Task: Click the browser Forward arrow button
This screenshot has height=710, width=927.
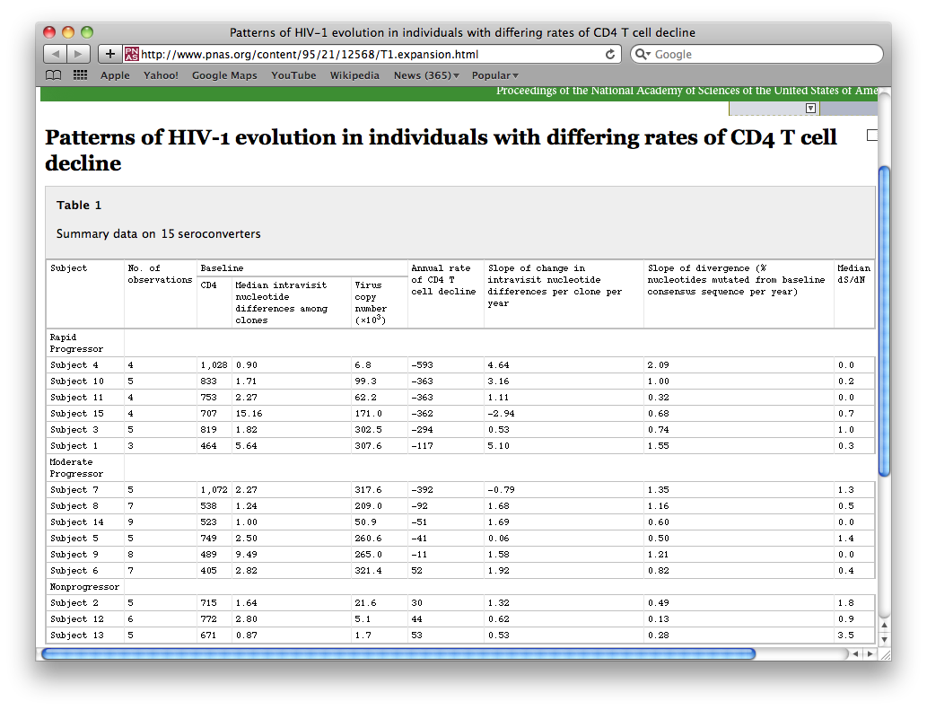Action: tap(79, 54)
